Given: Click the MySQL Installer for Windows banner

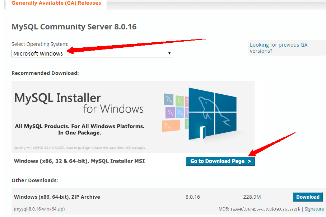Looking at the screenshot, I should coord(133,117).
